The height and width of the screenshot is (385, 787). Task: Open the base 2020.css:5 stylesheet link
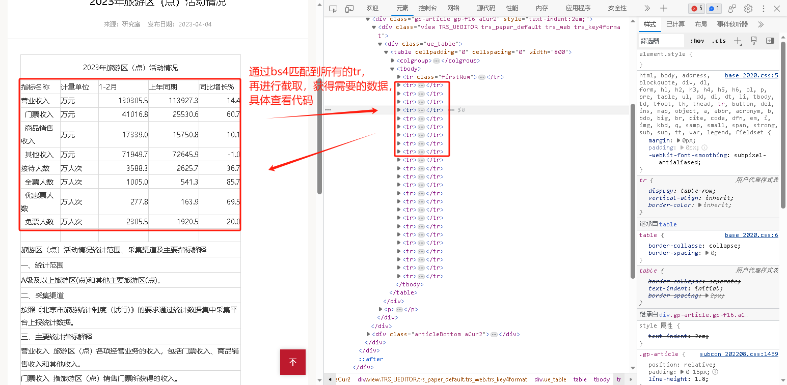751,75
